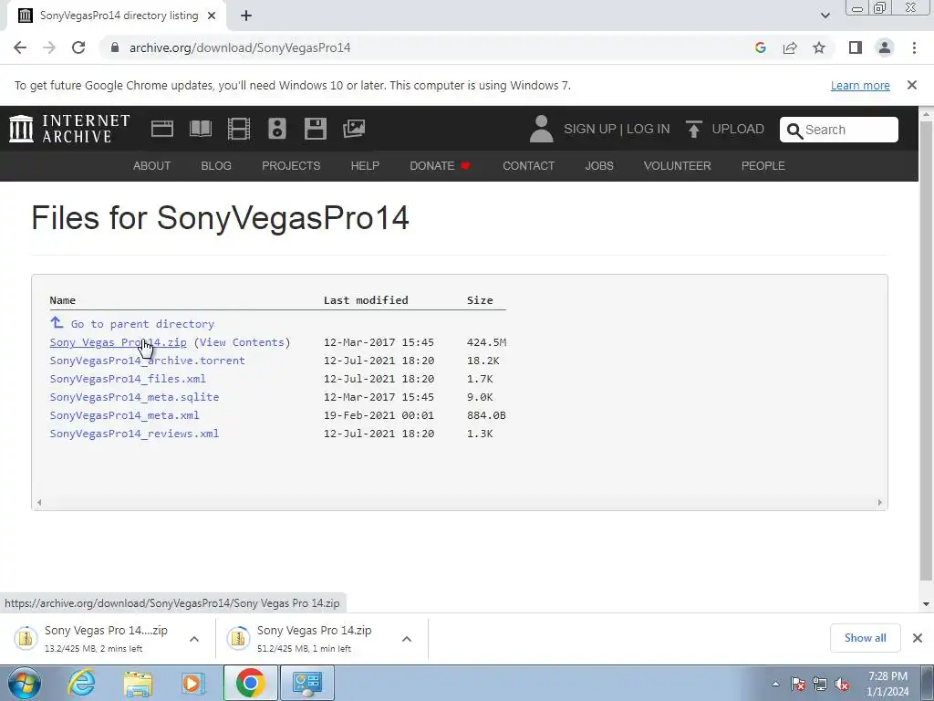Image resolution: width=934 pixels, height=701 pixels.
Task: Click the Internet Archive logo
Action: pos(69,129)
